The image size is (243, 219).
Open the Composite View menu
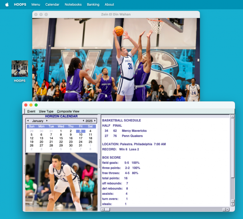click(x=68, y=111)
